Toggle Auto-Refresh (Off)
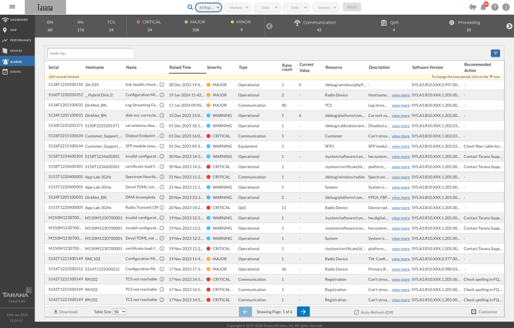514x328 pixels. [x=373, y=312]
